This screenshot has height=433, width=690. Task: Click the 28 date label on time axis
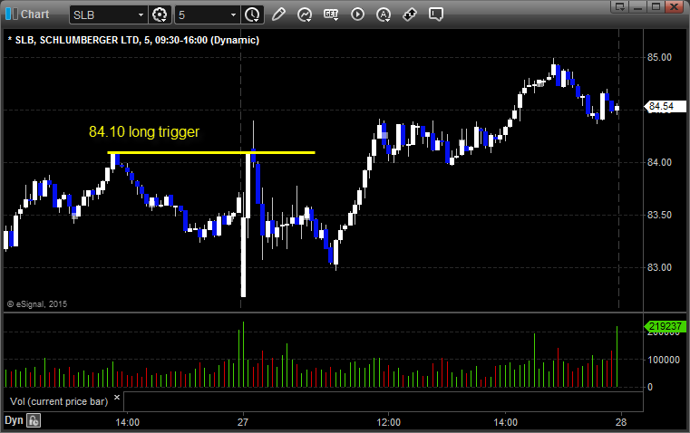(621, 422)
